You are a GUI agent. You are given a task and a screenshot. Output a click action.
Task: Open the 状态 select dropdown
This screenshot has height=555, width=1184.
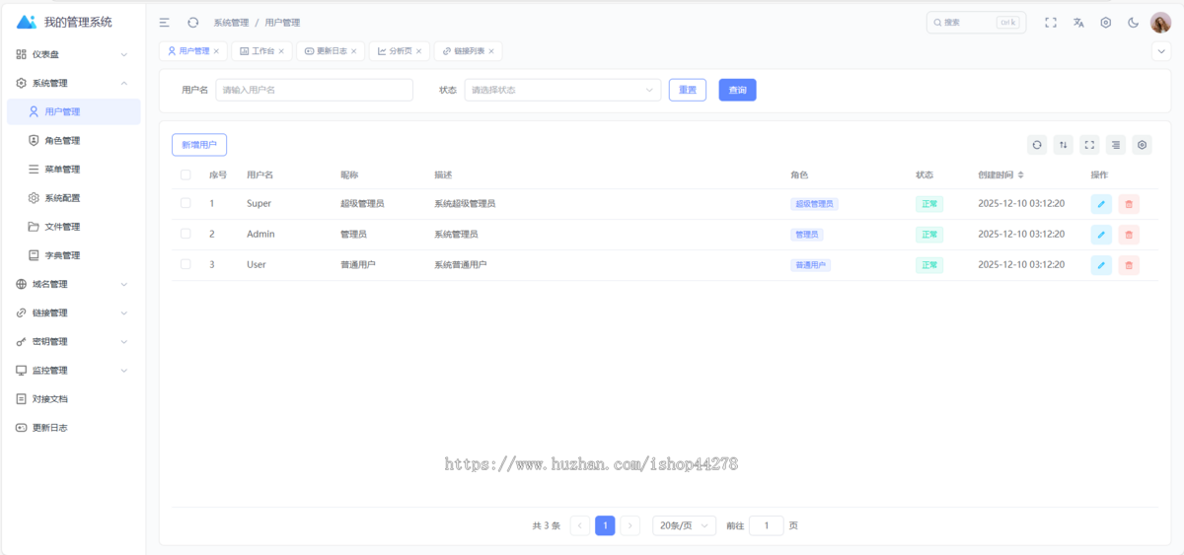563,90
